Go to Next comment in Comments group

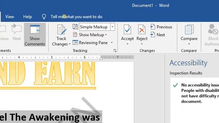pos(17,32)
